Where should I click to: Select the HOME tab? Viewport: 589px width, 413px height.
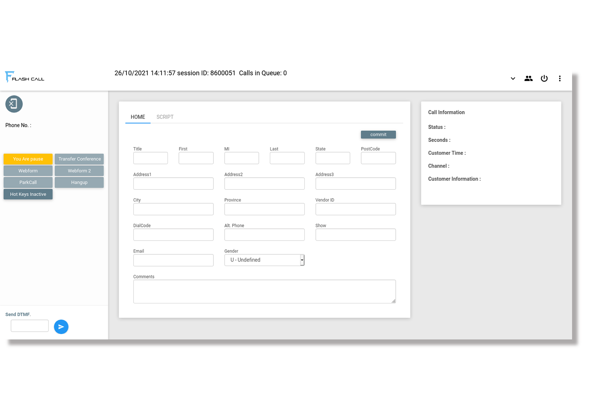coord(138,117)
